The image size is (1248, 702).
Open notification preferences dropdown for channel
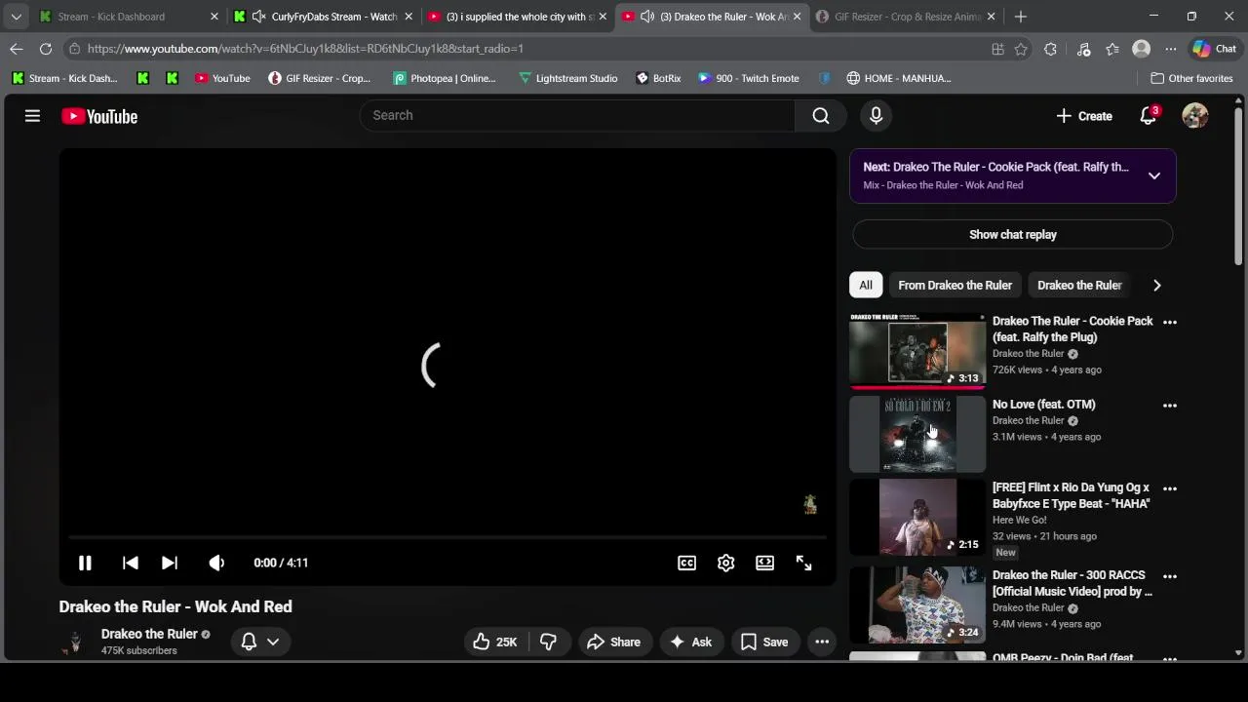[260, 642]
